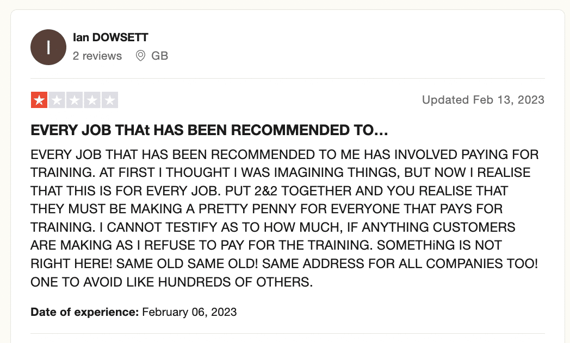Click the second grey star
Viewport: 570px width, 343px height.
pos(57,100)
